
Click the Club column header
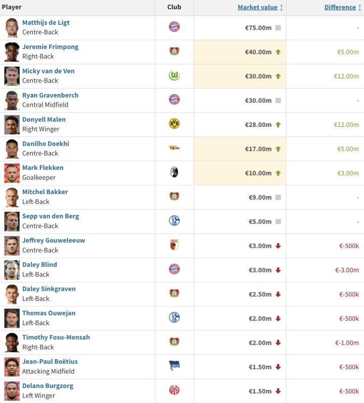click(174, 7)
